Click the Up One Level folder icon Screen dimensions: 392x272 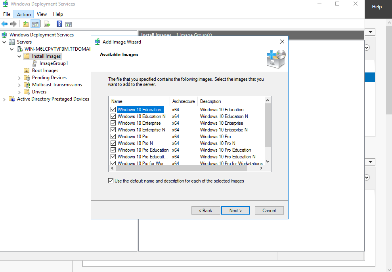coord(26,24)
